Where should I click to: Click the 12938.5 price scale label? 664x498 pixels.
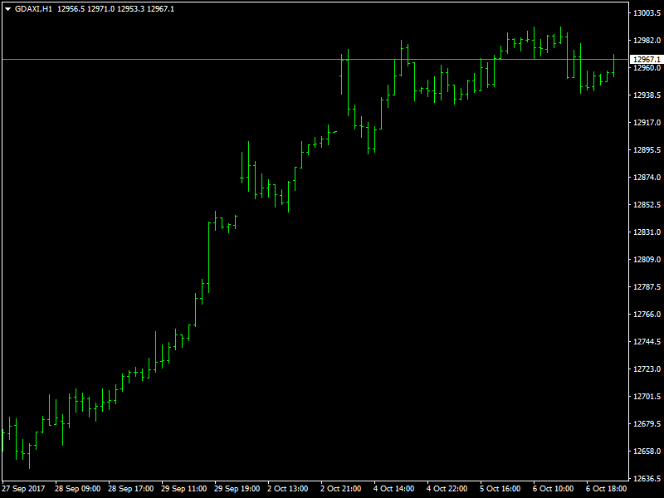coord(647,95)
